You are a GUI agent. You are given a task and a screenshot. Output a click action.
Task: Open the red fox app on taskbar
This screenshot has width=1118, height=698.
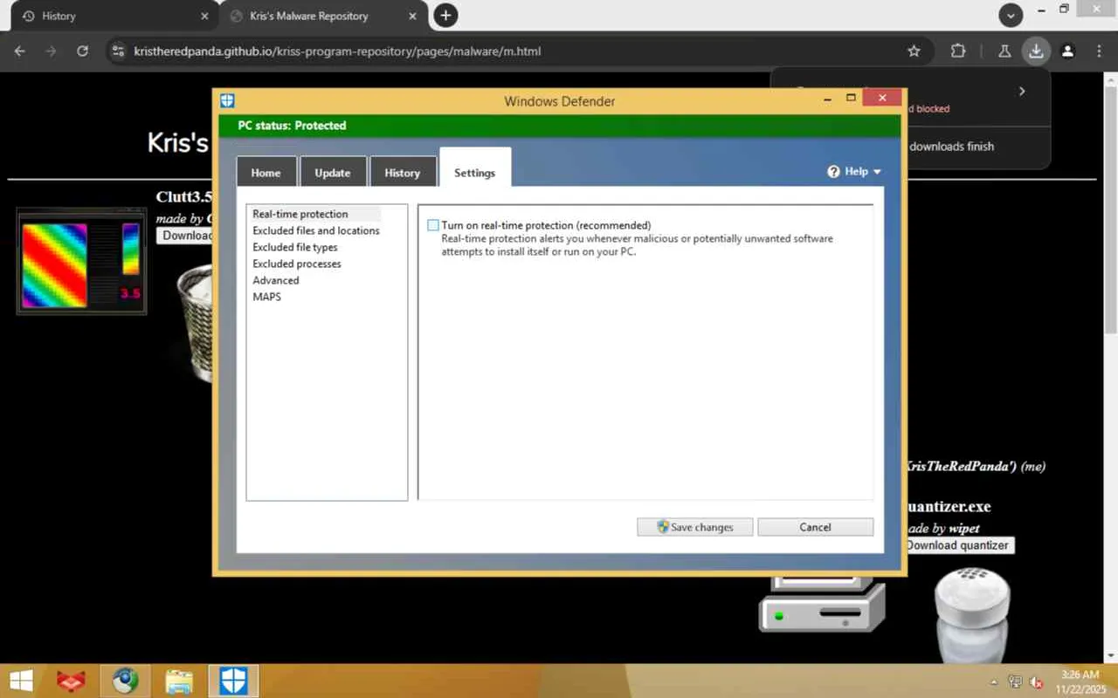pyautogui.click(x=71, y=681)
